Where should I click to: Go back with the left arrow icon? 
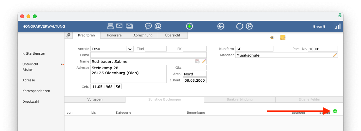click(221, 26)
